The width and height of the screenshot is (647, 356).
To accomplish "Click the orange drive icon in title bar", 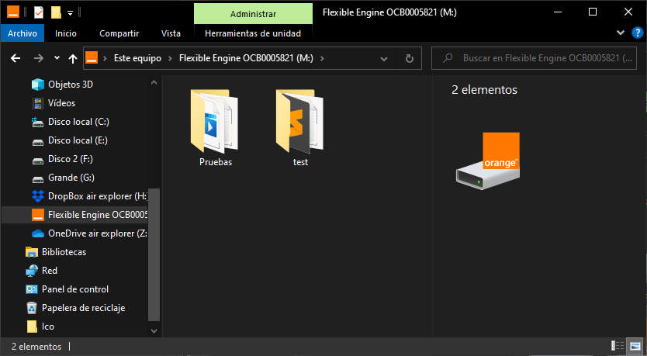I will coord(13,12).
